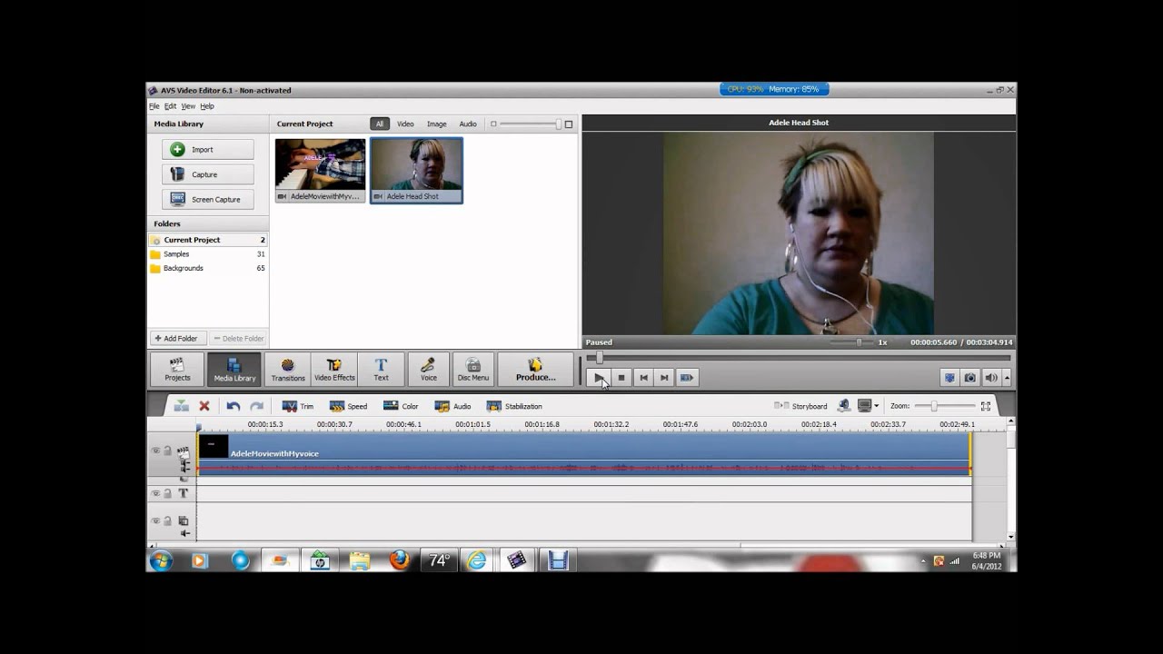This screenshot has height=654, width=1163.
Task: Open the Stabilization tool
Action: click(514, 406)
